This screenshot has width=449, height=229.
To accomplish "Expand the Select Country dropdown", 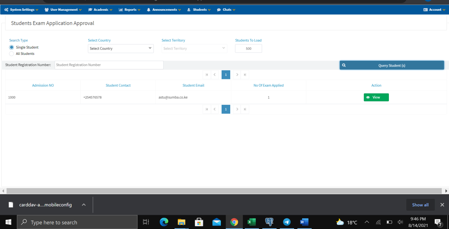I will click(x=121, y=49).
